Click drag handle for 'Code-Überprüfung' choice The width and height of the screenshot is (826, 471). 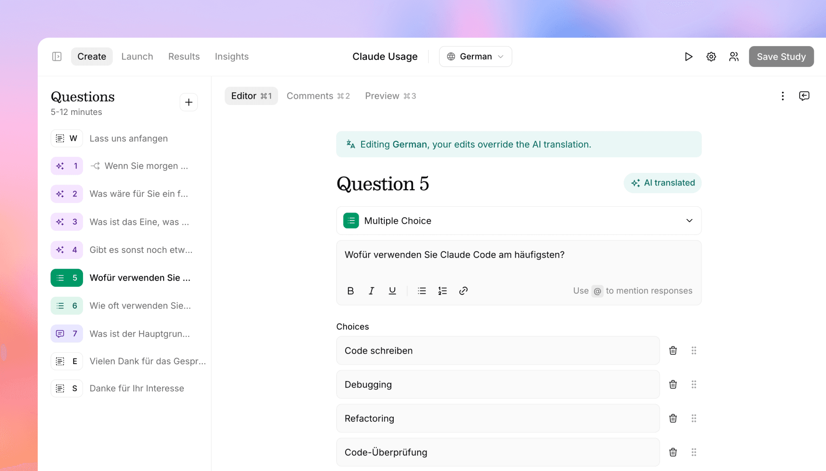point(694,452)
